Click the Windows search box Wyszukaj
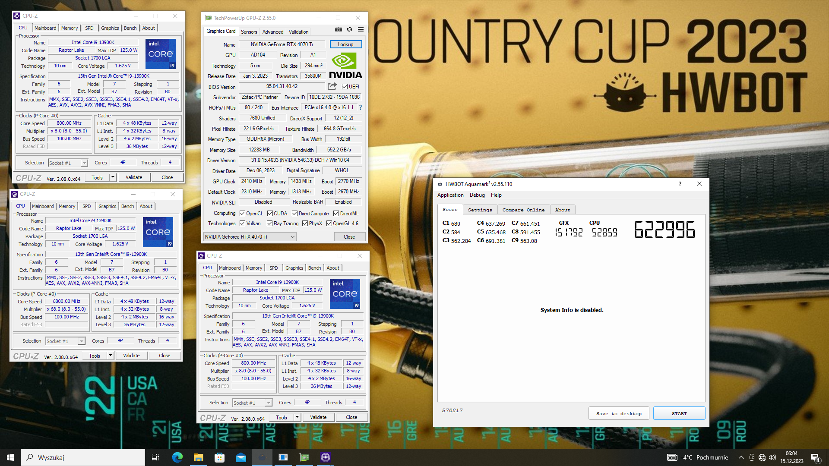829x466 pixels. 83,457
